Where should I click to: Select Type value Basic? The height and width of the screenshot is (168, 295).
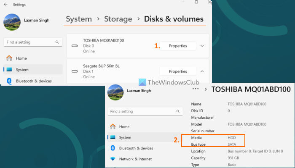(232, 165)
